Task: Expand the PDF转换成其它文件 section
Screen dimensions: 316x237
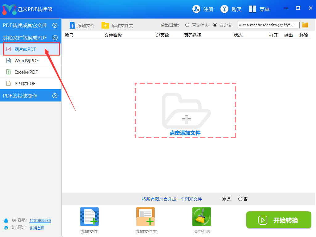Action: click(x=55, y=25)
